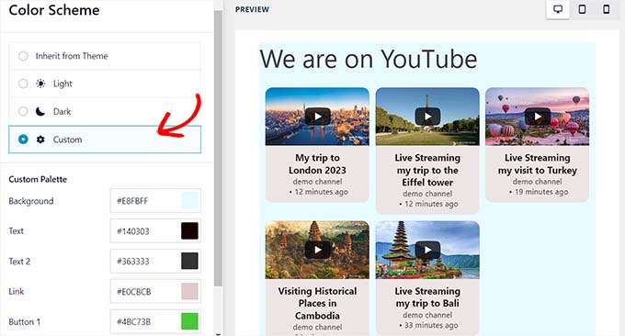The height and width of the screenshot is (336, 625).
Task: Click the sun icon beside Light
Action: coord(40,84)
